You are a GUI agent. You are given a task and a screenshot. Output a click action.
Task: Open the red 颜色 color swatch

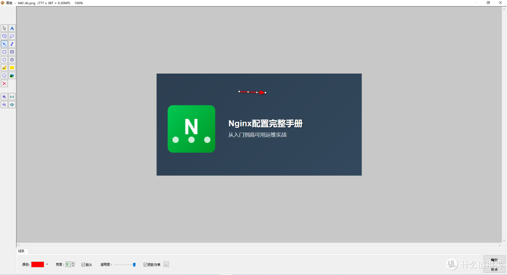coord(38,264)
